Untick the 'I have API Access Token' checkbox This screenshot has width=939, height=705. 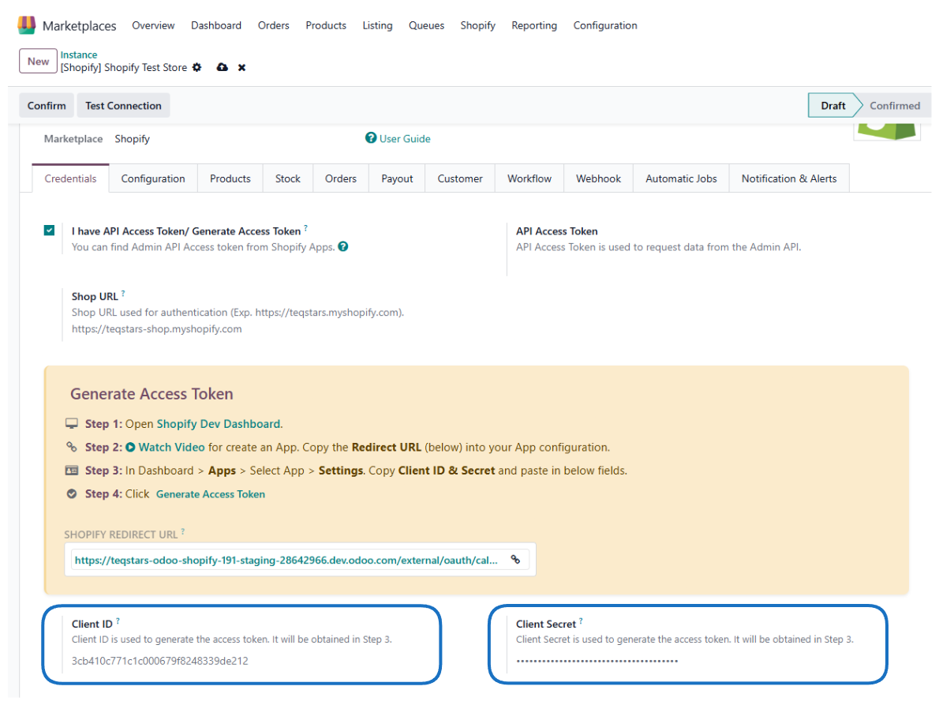[49, 230]
